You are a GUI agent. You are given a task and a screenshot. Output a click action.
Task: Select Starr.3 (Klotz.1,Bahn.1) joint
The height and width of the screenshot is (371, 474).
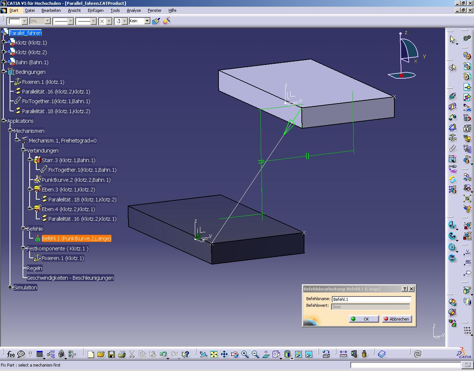click(69, 160)
